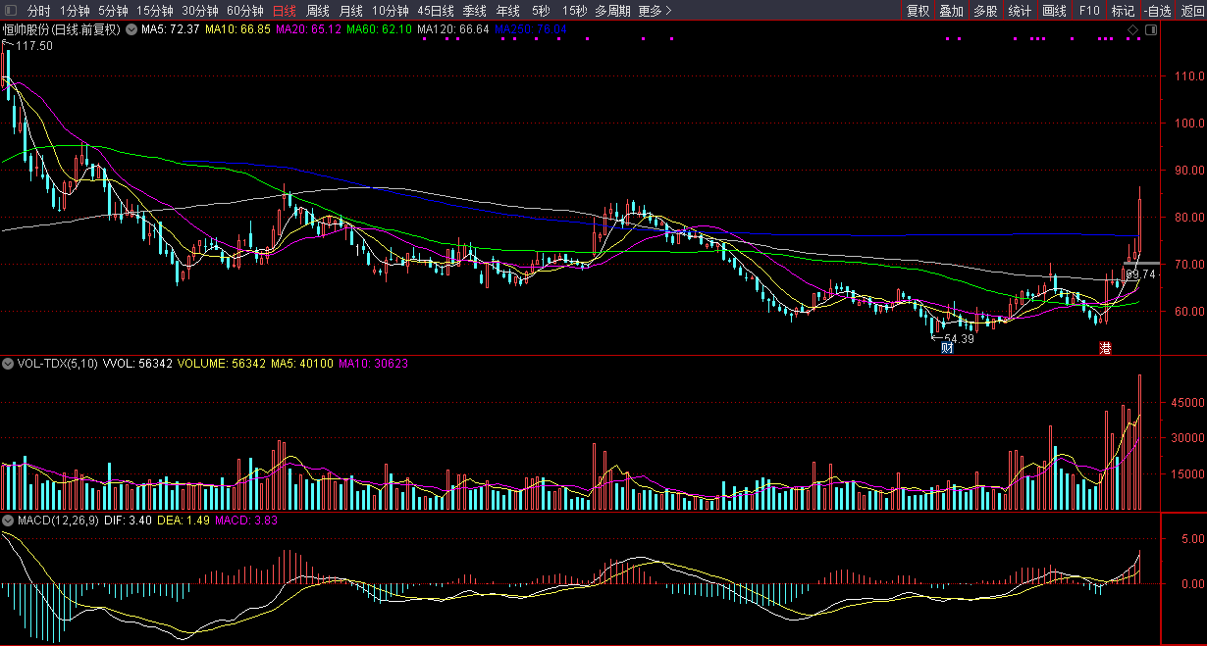Click the panel layout icon before 分时

[11, 11]
